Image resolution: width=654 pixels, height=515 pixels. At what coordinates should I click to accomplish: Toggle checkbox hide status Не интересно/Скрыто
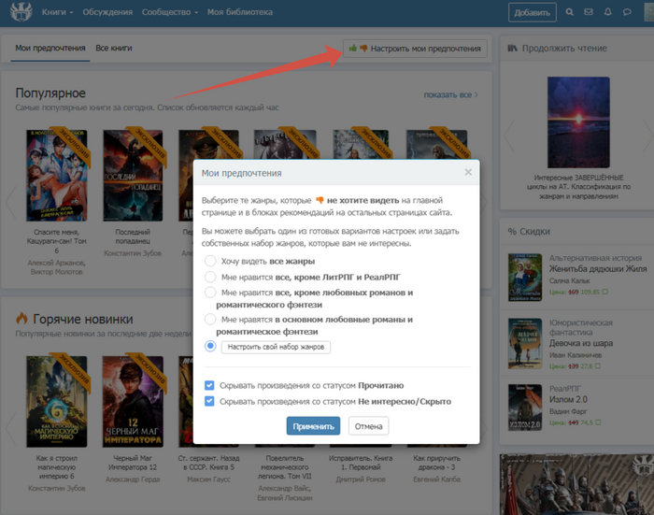click(209, 401)
